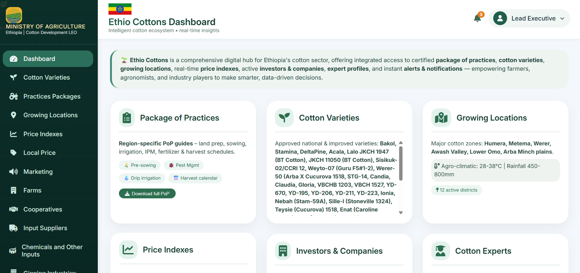Click the Local Price tag icon

point(13,153)
